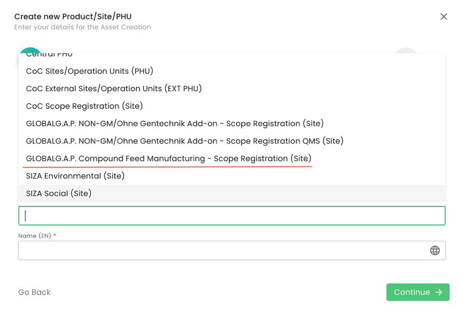
Task: Click the globe language icon
Action: pos(435,251)
